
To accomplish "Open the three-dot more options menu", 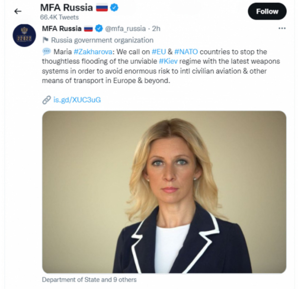I will [282, 28].
